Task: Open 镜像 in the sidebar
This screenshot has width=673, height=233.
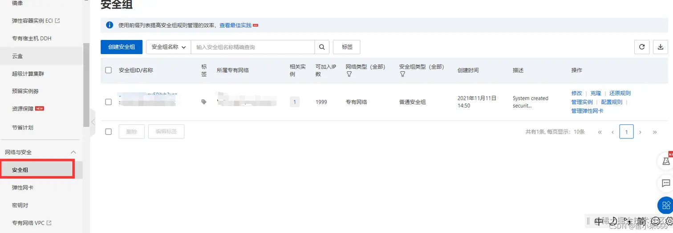Action: click(x=17, y=3)
